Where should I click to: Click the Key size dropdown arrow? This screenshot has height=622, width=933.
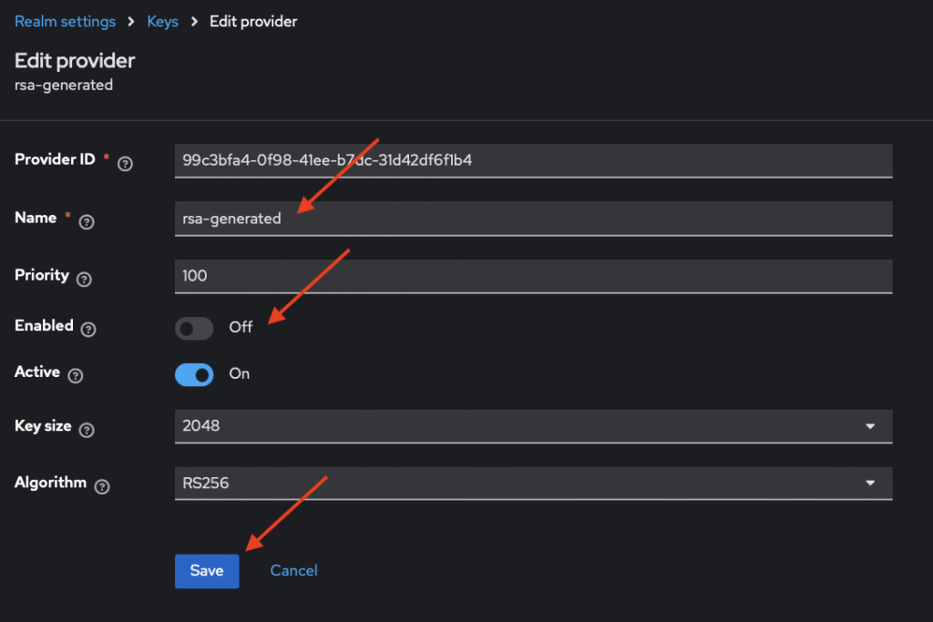point(870,426)
